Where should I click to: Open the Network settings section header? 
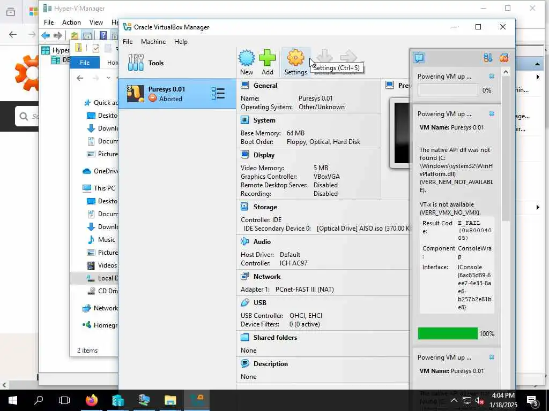point(267,277)
